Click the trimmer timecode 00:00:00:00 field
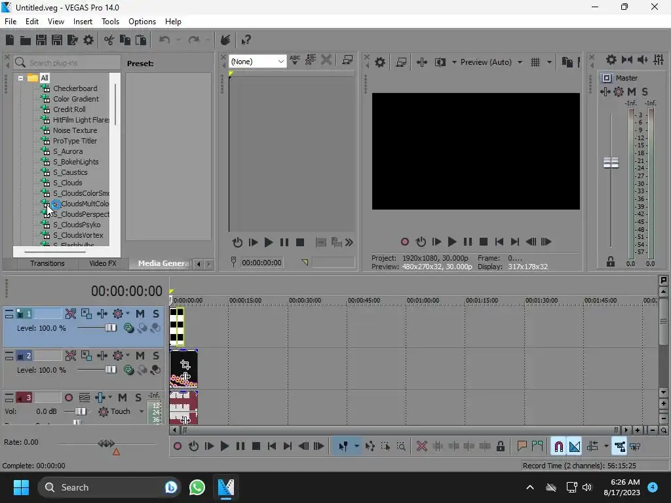The width and height of the screenshot is (671, 503). [x=262, y=263]
